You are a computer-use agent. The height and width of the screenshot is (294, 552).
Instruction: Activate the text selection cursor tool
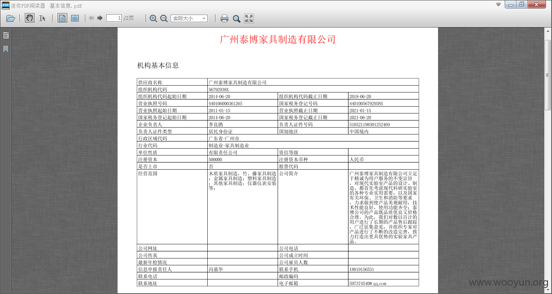42,18
